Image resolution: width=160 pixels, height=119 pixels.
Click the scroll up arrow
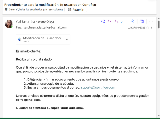159,19
